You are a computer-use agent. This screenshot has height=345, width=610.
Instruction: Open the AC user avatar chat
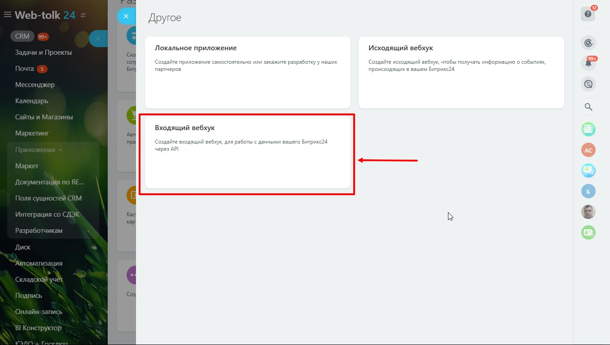tap(588, 150)
